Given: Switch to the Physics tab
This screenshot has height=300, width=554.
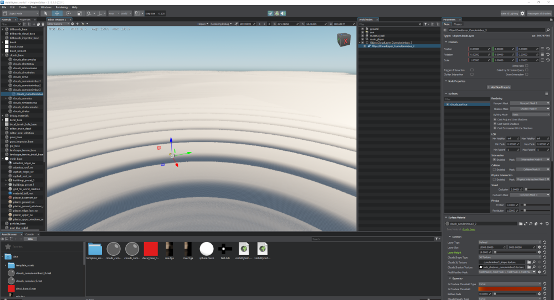Looking at the screenshot, I should coord(458,24).
